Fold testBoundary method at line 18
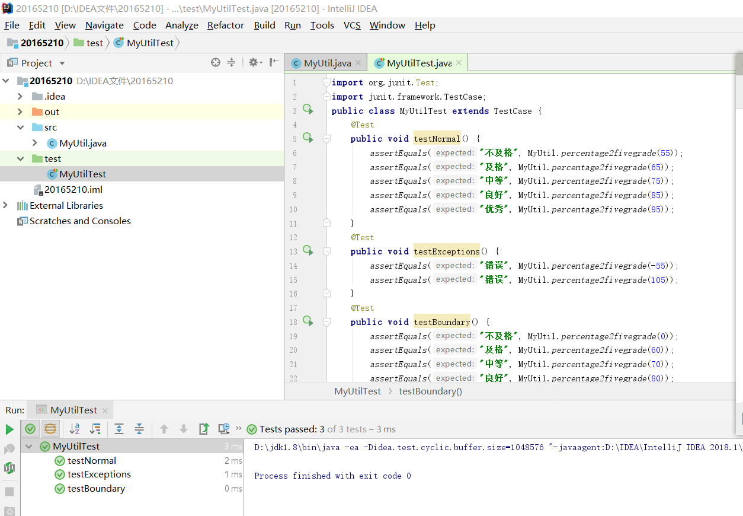The image size is (743, 516). pyautogui.click(x=326, y=321)
